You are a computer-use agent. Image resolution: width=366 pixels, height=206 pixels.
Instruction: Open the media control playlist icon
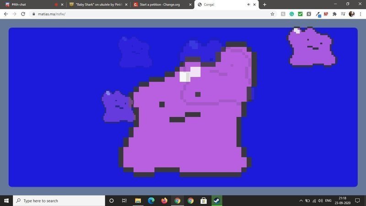[x=343, y=14]
